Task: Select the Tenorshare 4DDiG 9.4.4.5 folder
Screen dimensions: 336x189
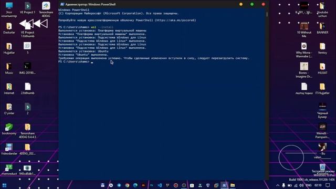Action: (27, 131)
